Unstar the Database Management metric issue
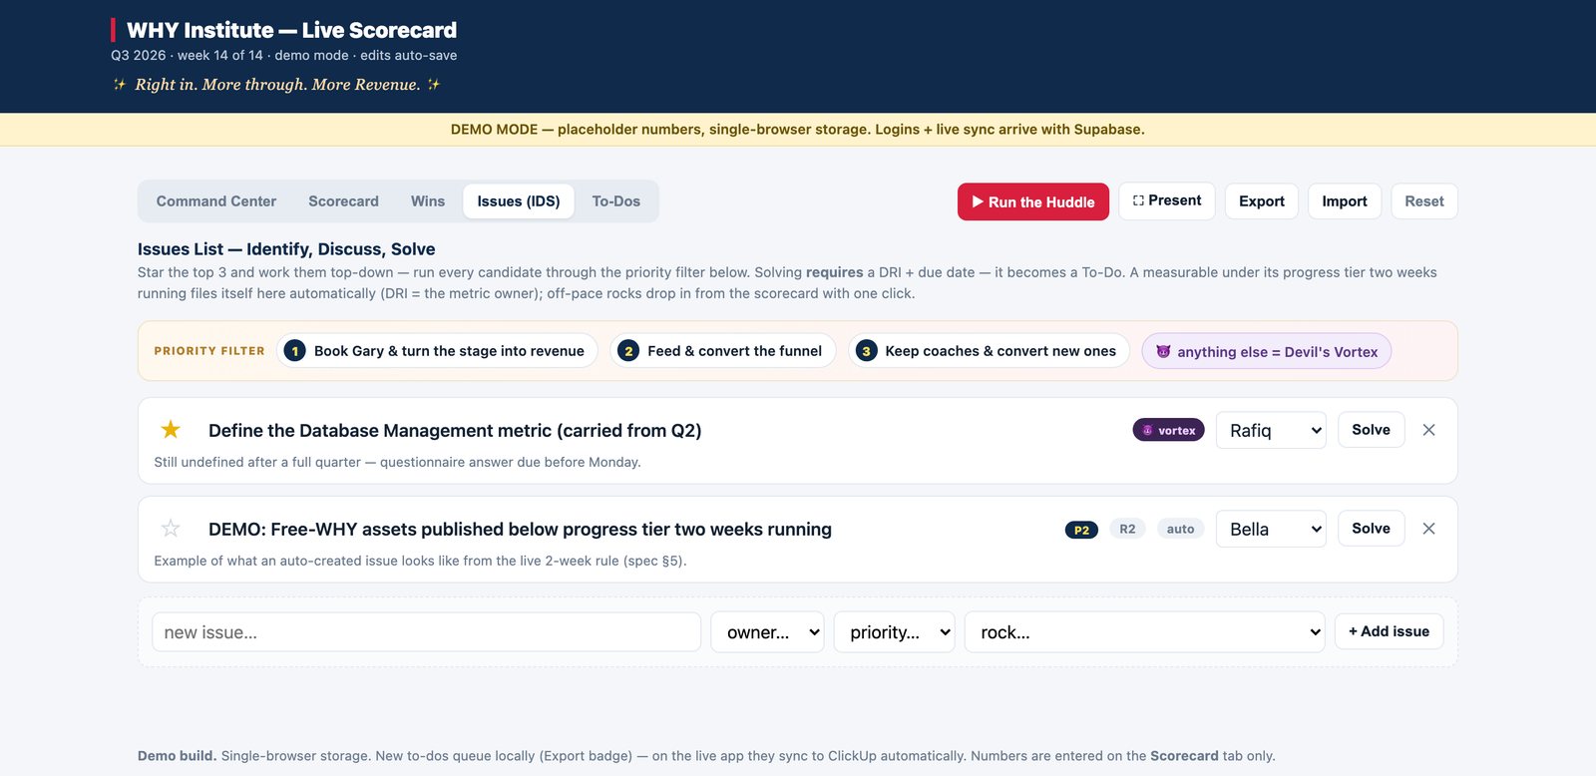 (x=171, y=430)
